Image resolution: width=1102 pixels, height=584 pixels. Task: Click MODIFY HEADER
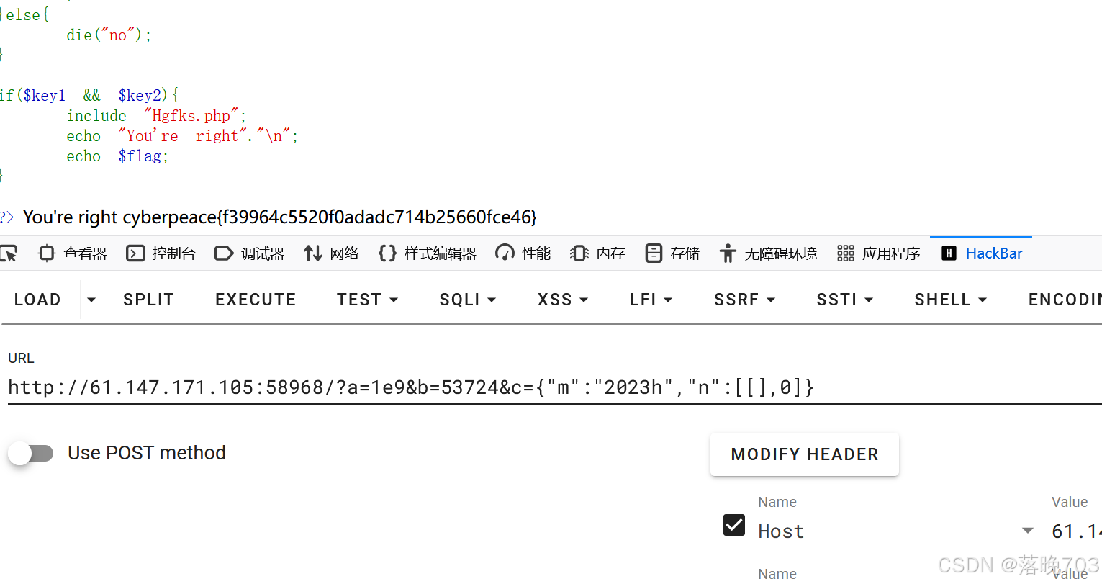pyautogui.click(x=804, y=454)
